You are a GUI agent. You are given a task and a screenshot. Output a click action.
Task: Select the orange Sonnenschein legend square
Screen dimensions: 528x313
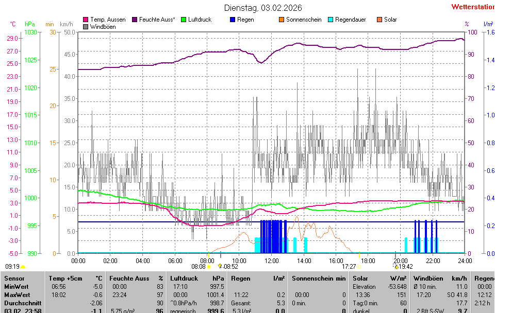(282, 20)
